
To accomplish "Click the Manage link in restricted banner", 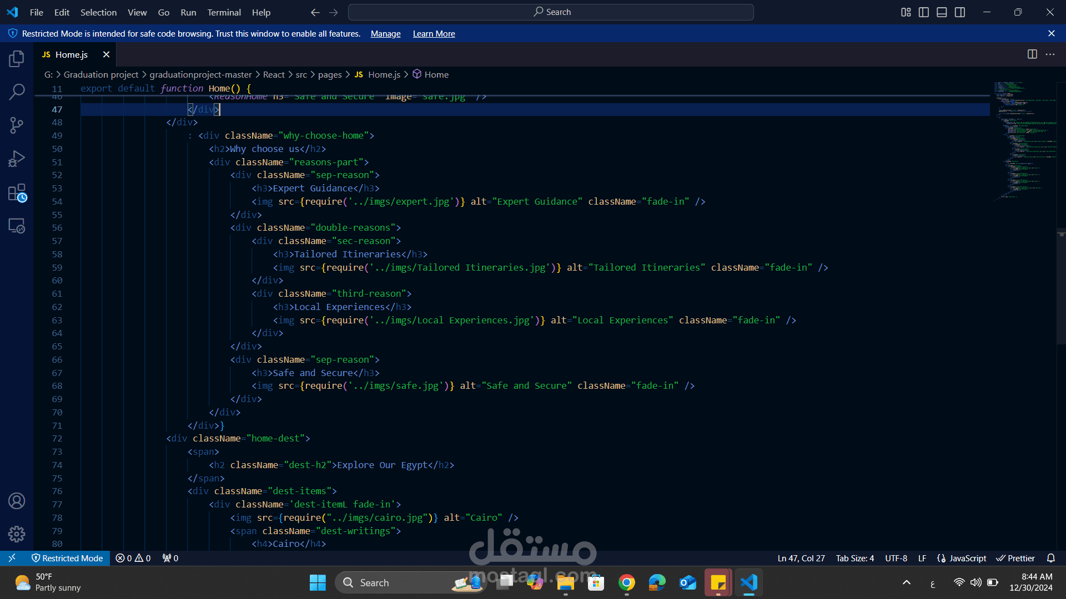I will [x=385, y=34].
